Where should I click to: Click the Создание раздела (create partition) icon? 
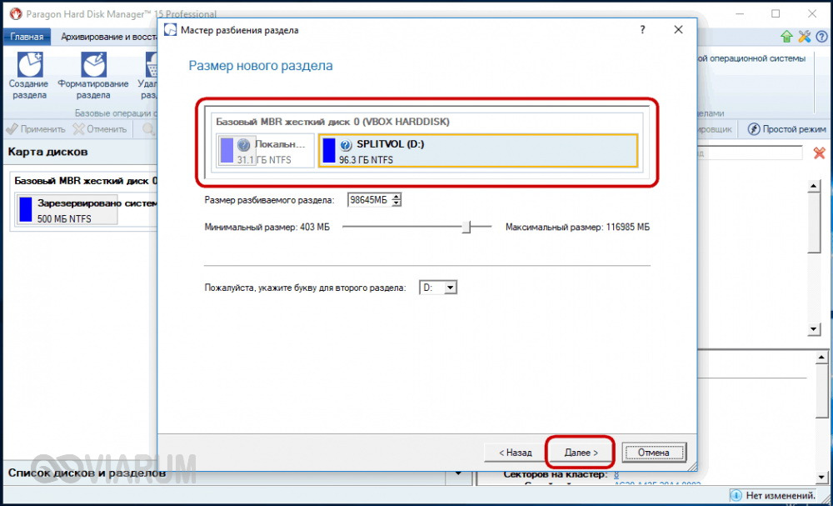tap(28, 65)
